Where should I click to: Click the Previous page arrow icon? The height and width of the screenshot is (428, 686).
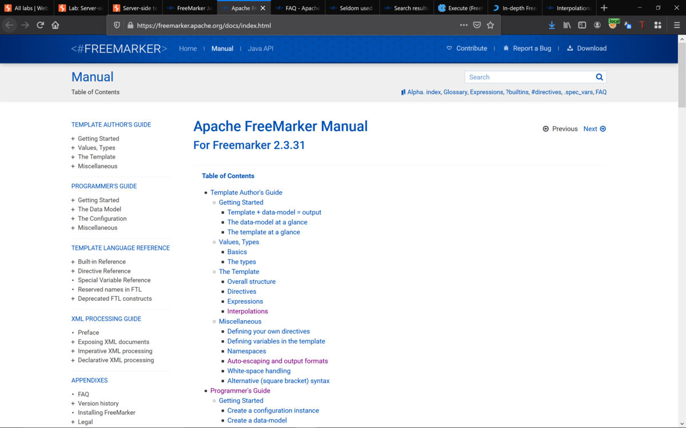pos(546,129)
